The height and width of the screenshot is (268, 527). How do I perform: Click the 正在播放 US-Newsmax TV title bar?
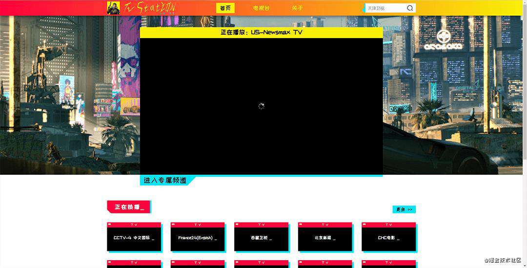pyautogui.click(x=261, y=32)
